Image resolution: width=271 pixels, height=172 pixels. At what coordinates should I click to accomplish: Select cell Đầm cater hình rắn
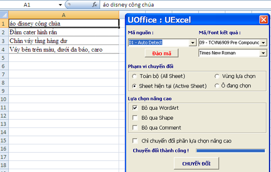64,32
